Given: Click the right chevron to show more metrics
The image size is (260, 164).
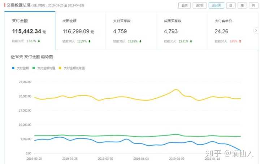Looking at the screenshot, I should coord(257,31).
